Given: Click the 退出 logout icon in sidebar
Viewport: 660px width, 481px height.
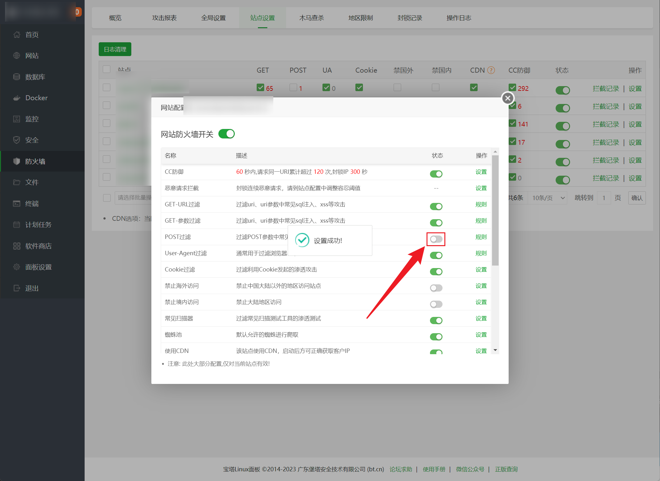Looking at the screenshot, I should (17, 288).
